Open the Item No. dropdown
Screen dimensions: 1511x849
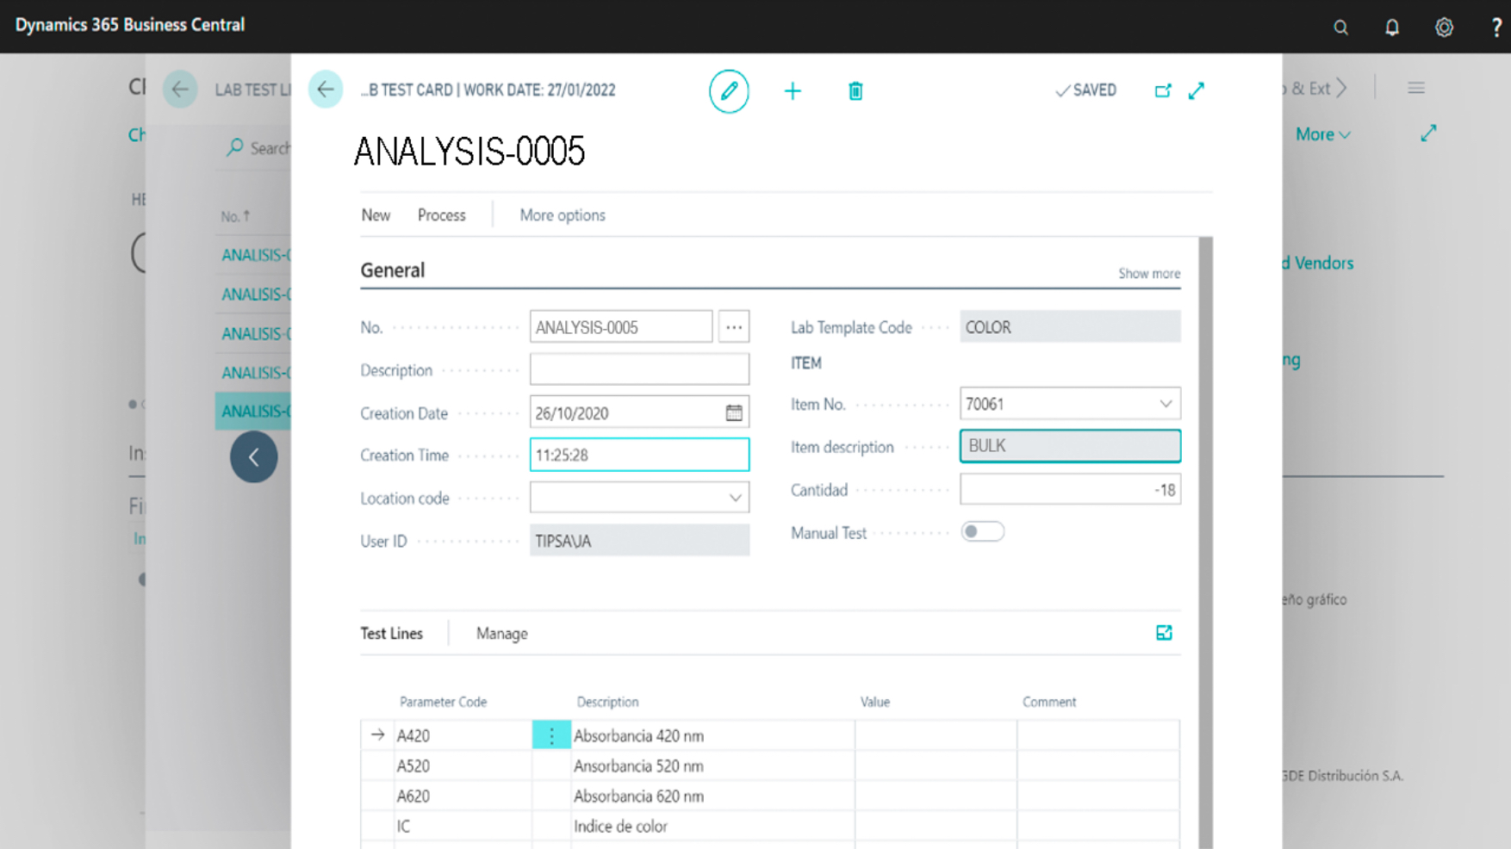[x=1167, y=403]
